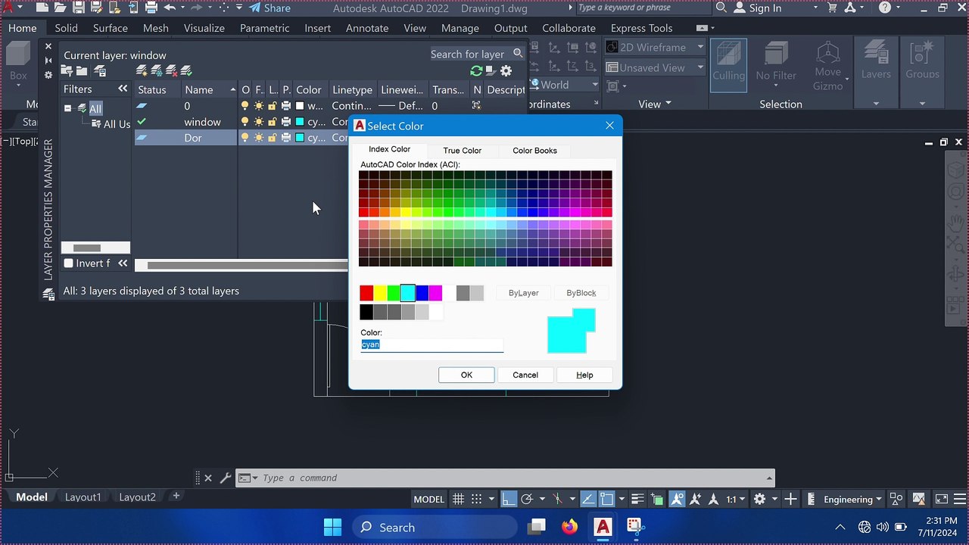The image size is (969, 545).
Task: Click Workspace switching gear in status bar
Action: 759,499
